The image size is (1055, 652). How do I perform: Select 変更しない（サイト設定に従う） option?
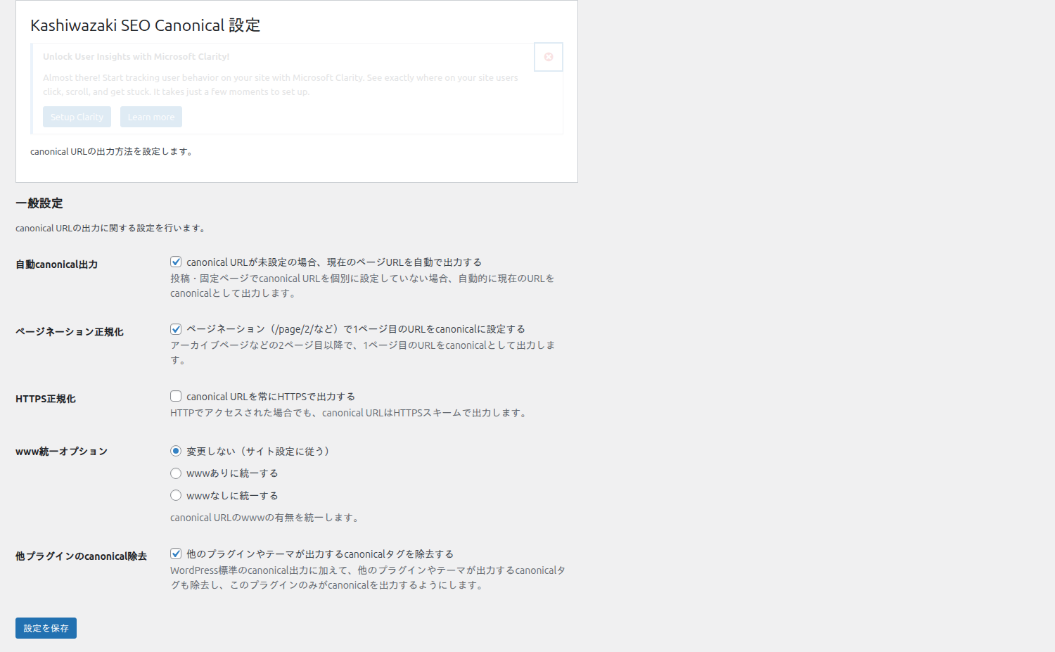point(176,451)
